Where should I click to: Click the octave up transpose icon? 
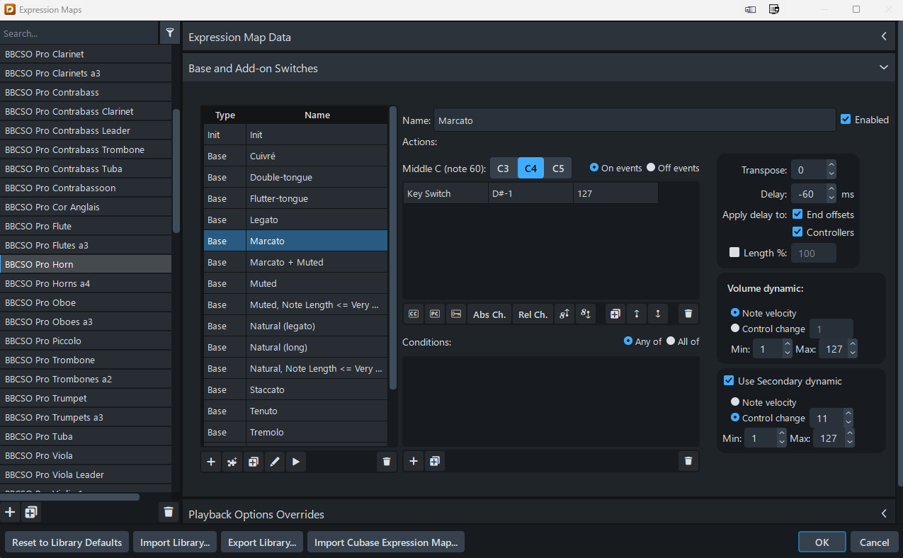(564, 314)
